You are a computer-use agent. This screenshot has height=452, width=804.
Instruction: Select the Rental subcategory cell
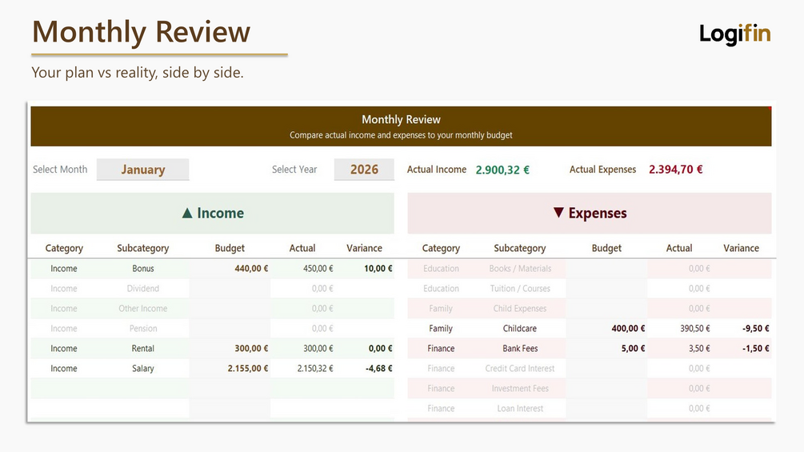pos(143,349)
